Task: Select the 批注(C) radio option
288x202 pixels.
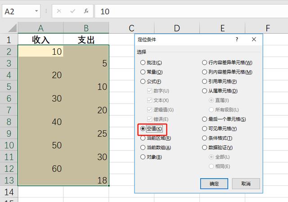Action: [x=151, y=62]
